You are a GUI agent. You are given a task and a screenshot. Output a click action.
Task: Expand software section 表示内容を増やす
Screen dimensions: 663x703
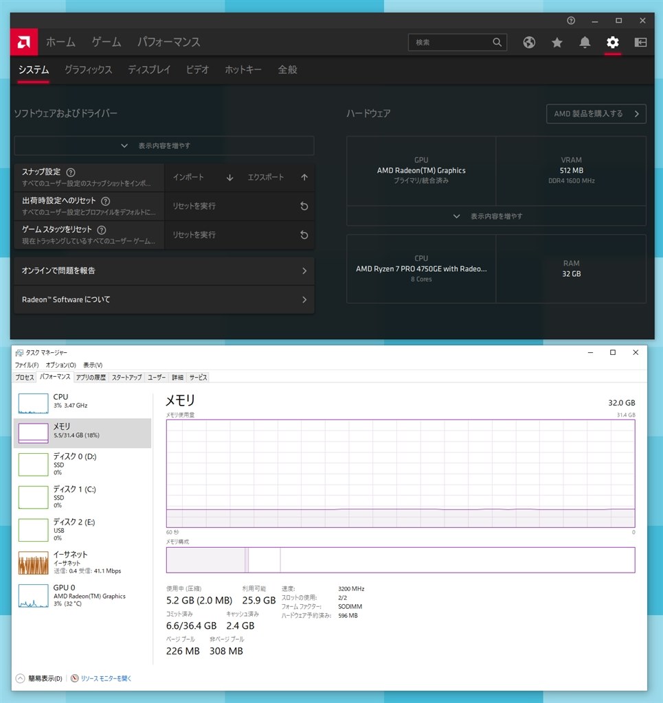coord(164,146)
